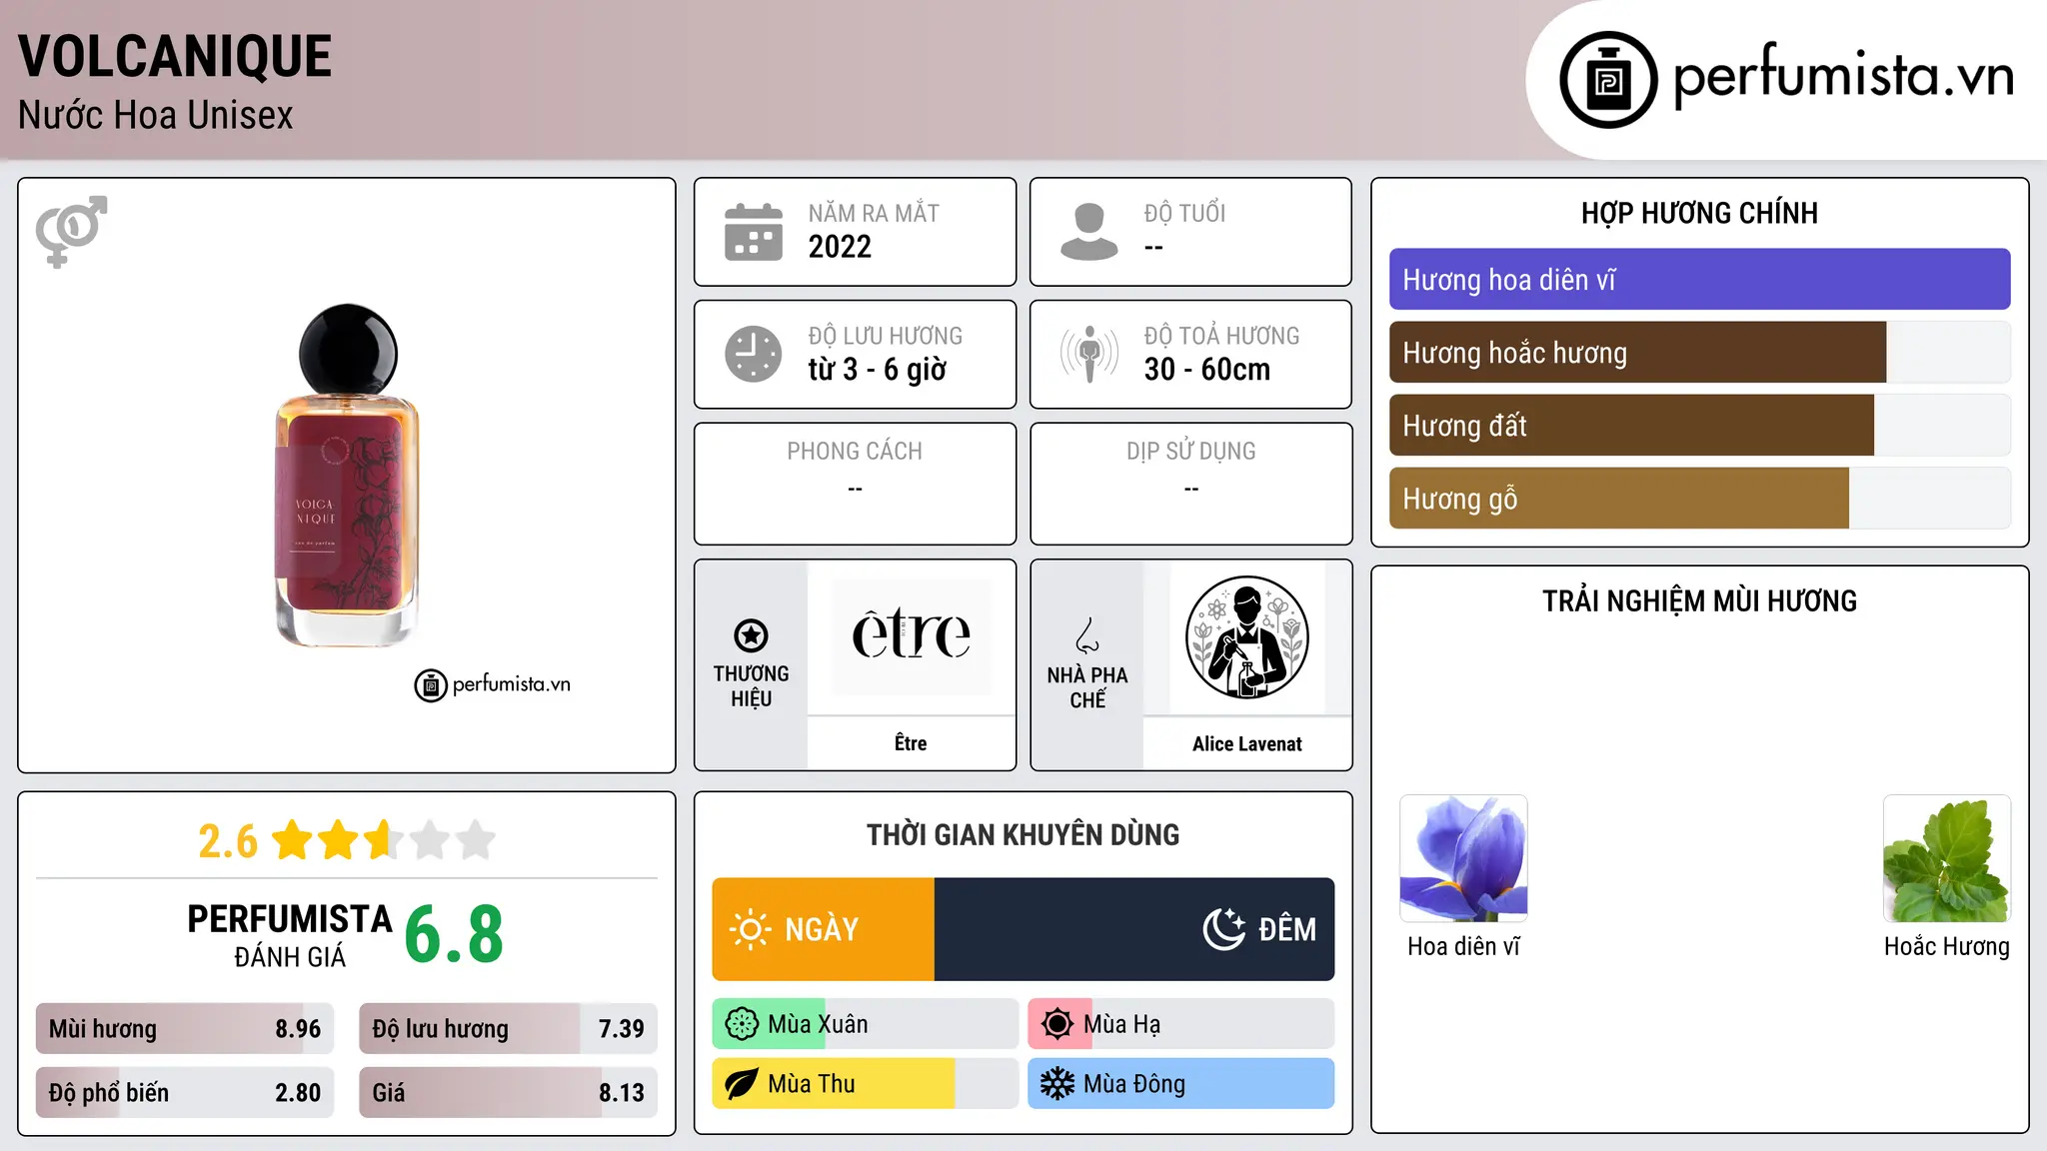Click the snowflake icon for Mùa Đông
Screen dimensions: 2047x1151
click(x=1057, y=1084)
